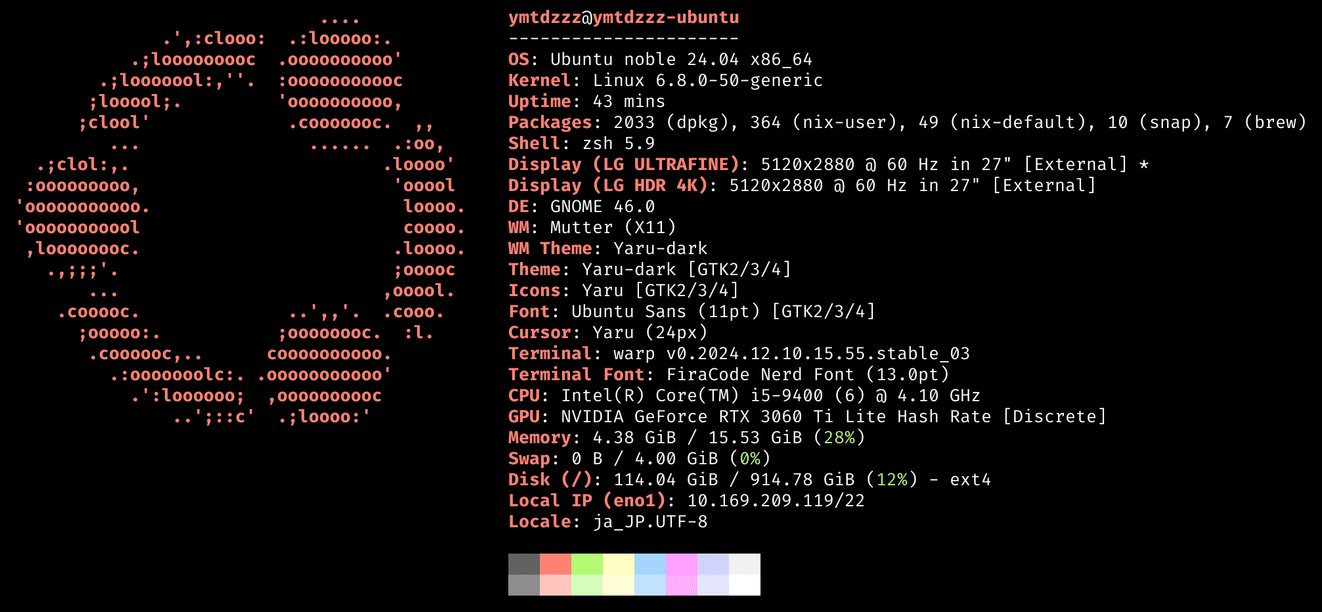The height and width of the screenshot is (612, 1322).
Task: Click the dashed separator under the hostname
Action: [x=624, y=39]
